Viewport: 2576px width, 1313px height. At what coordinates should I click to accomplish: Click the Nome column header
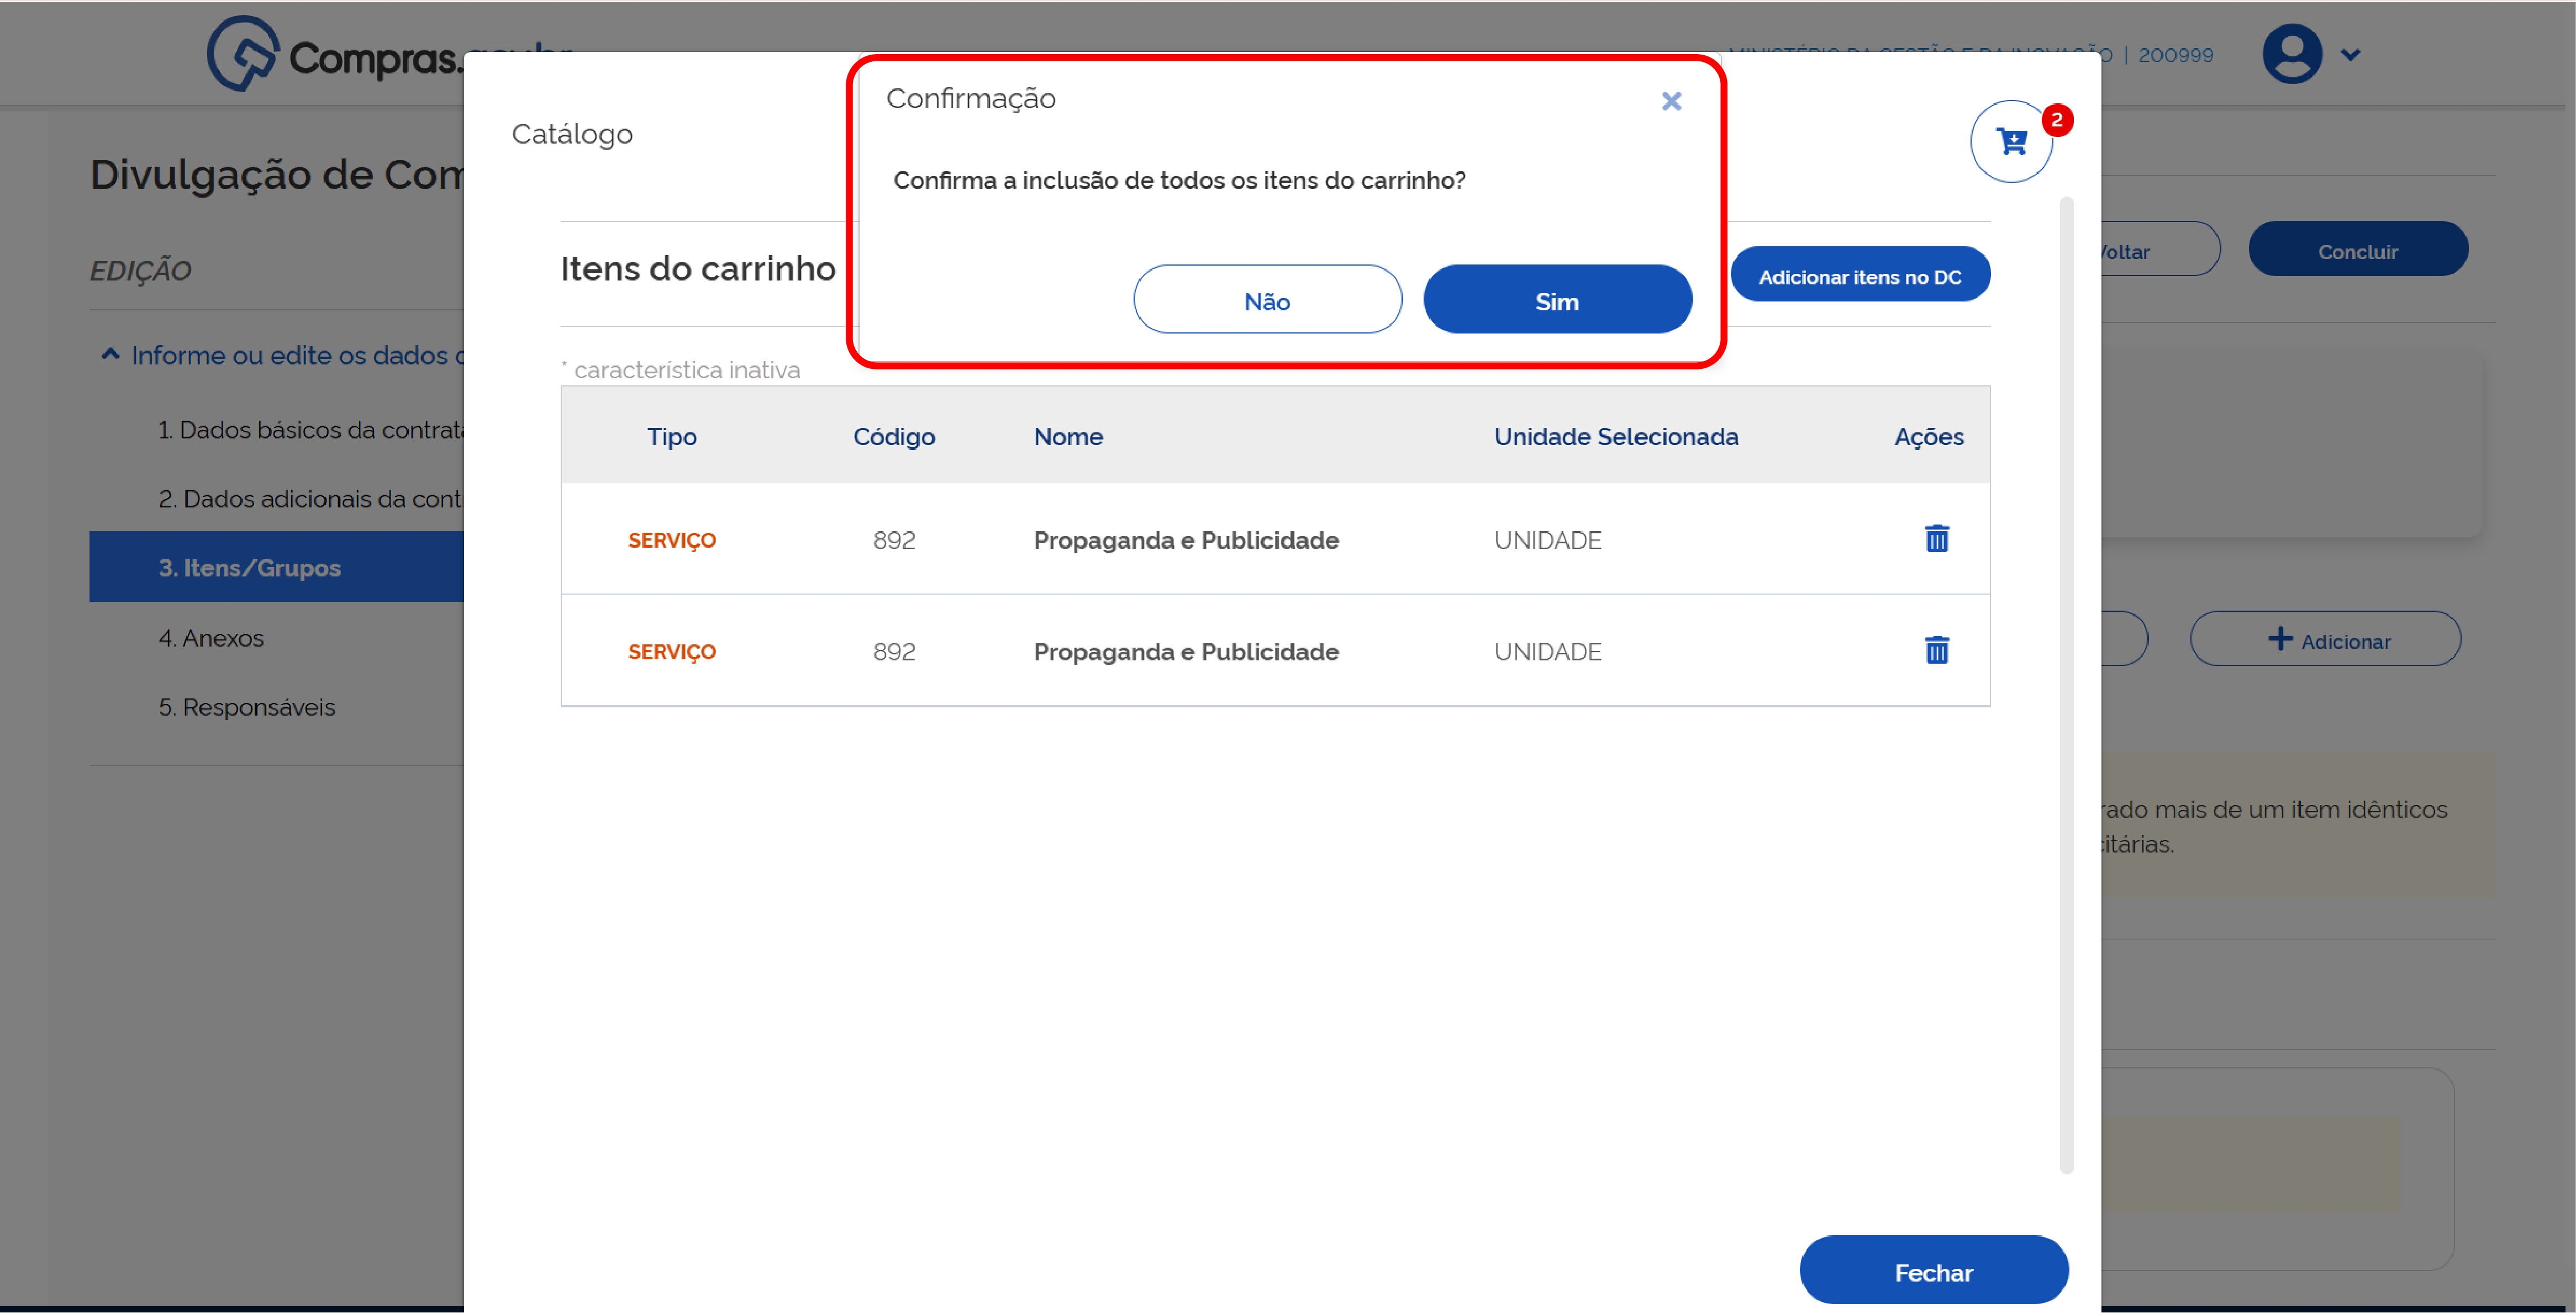click(x=1068, y=437)
